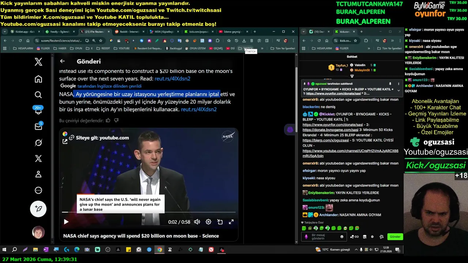The image size is (468, 263).
Task: Compose a new post with feather button
Action: click(x=38, y=209)
